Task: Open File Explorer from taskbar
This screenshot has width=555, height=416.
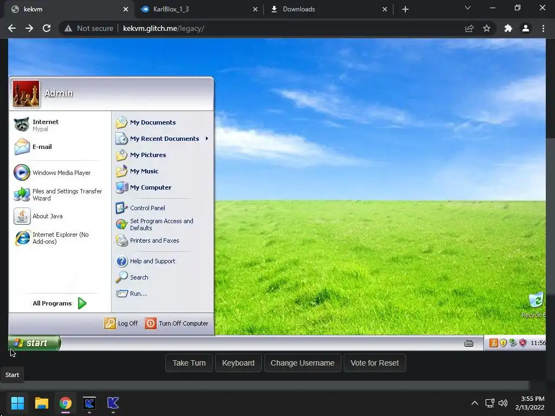Action: (41, 403)
